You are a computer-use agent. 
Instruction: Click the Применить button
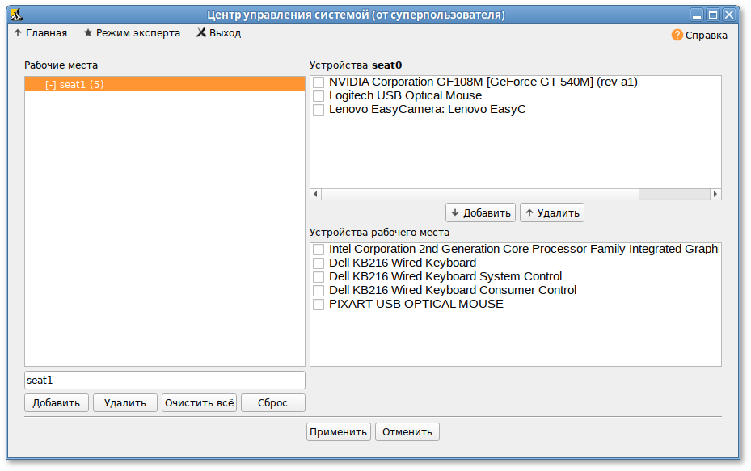(338, 432)
